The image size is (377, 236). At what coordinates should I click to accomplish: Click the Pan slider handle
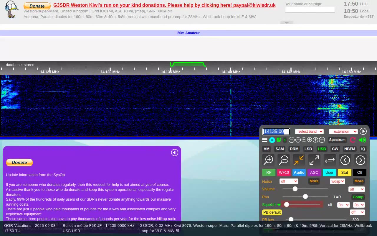click(x=305, y=196)
